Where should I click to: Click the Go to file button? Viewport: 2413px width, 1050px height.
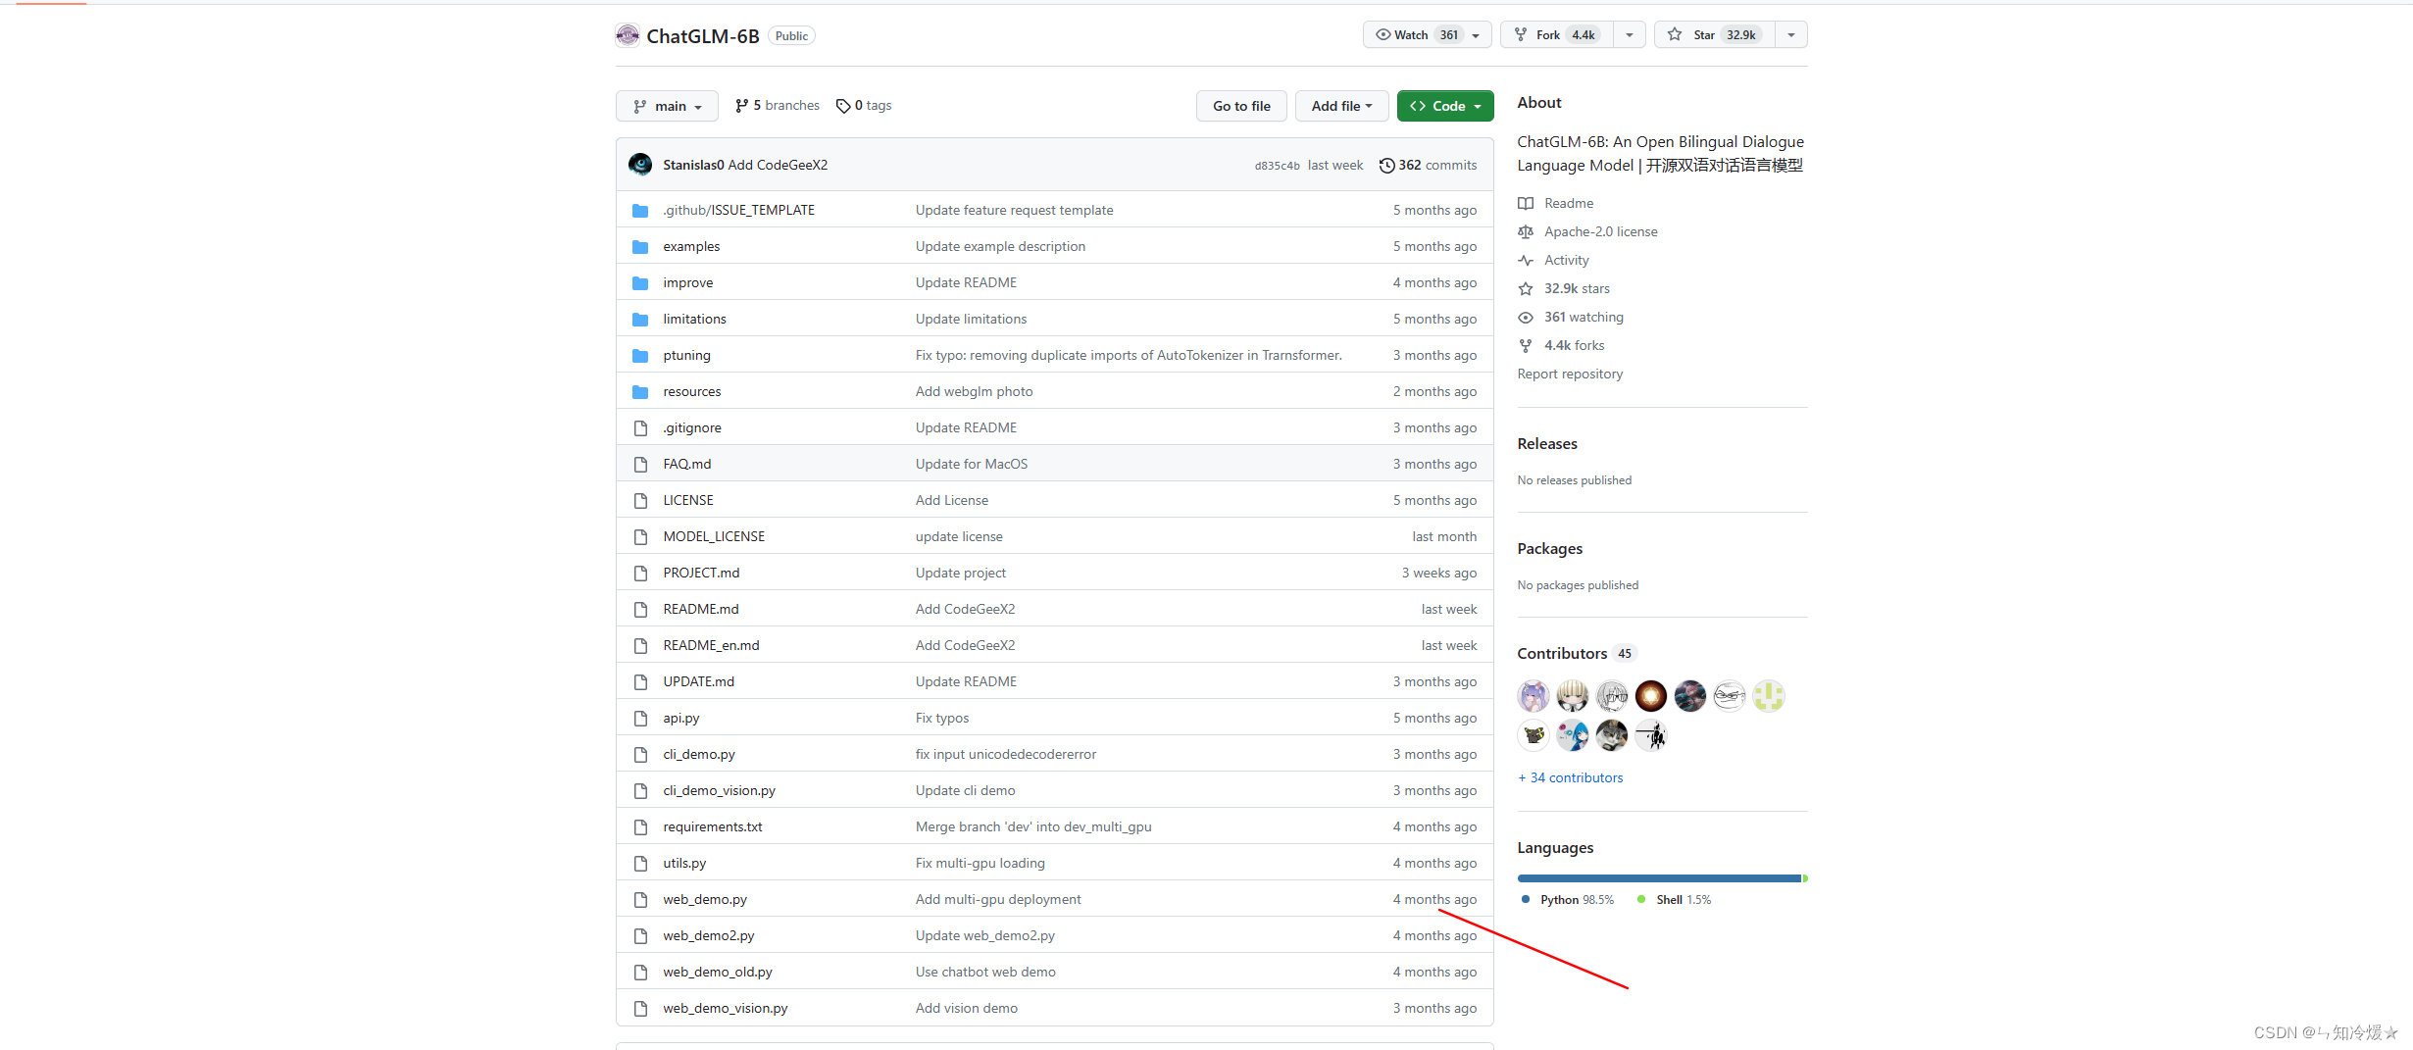1241,106
